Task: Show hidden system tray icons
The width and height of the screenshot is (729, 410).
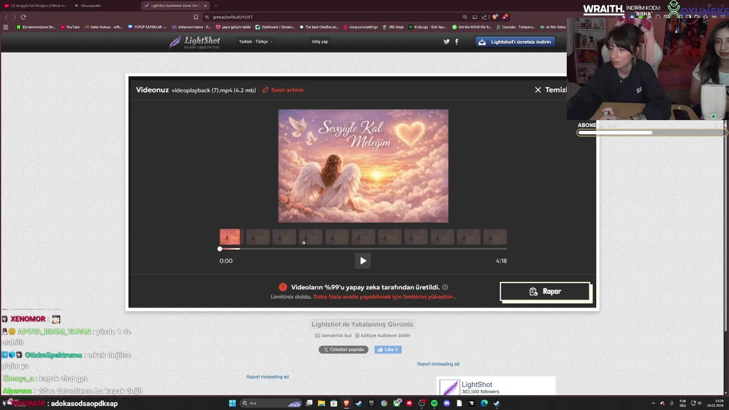Action: point(654,403)
